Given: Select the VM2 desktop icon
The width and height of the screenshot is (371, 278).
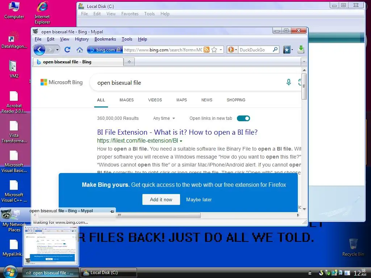Looking at the screenshot, I should tap(14, 69).
